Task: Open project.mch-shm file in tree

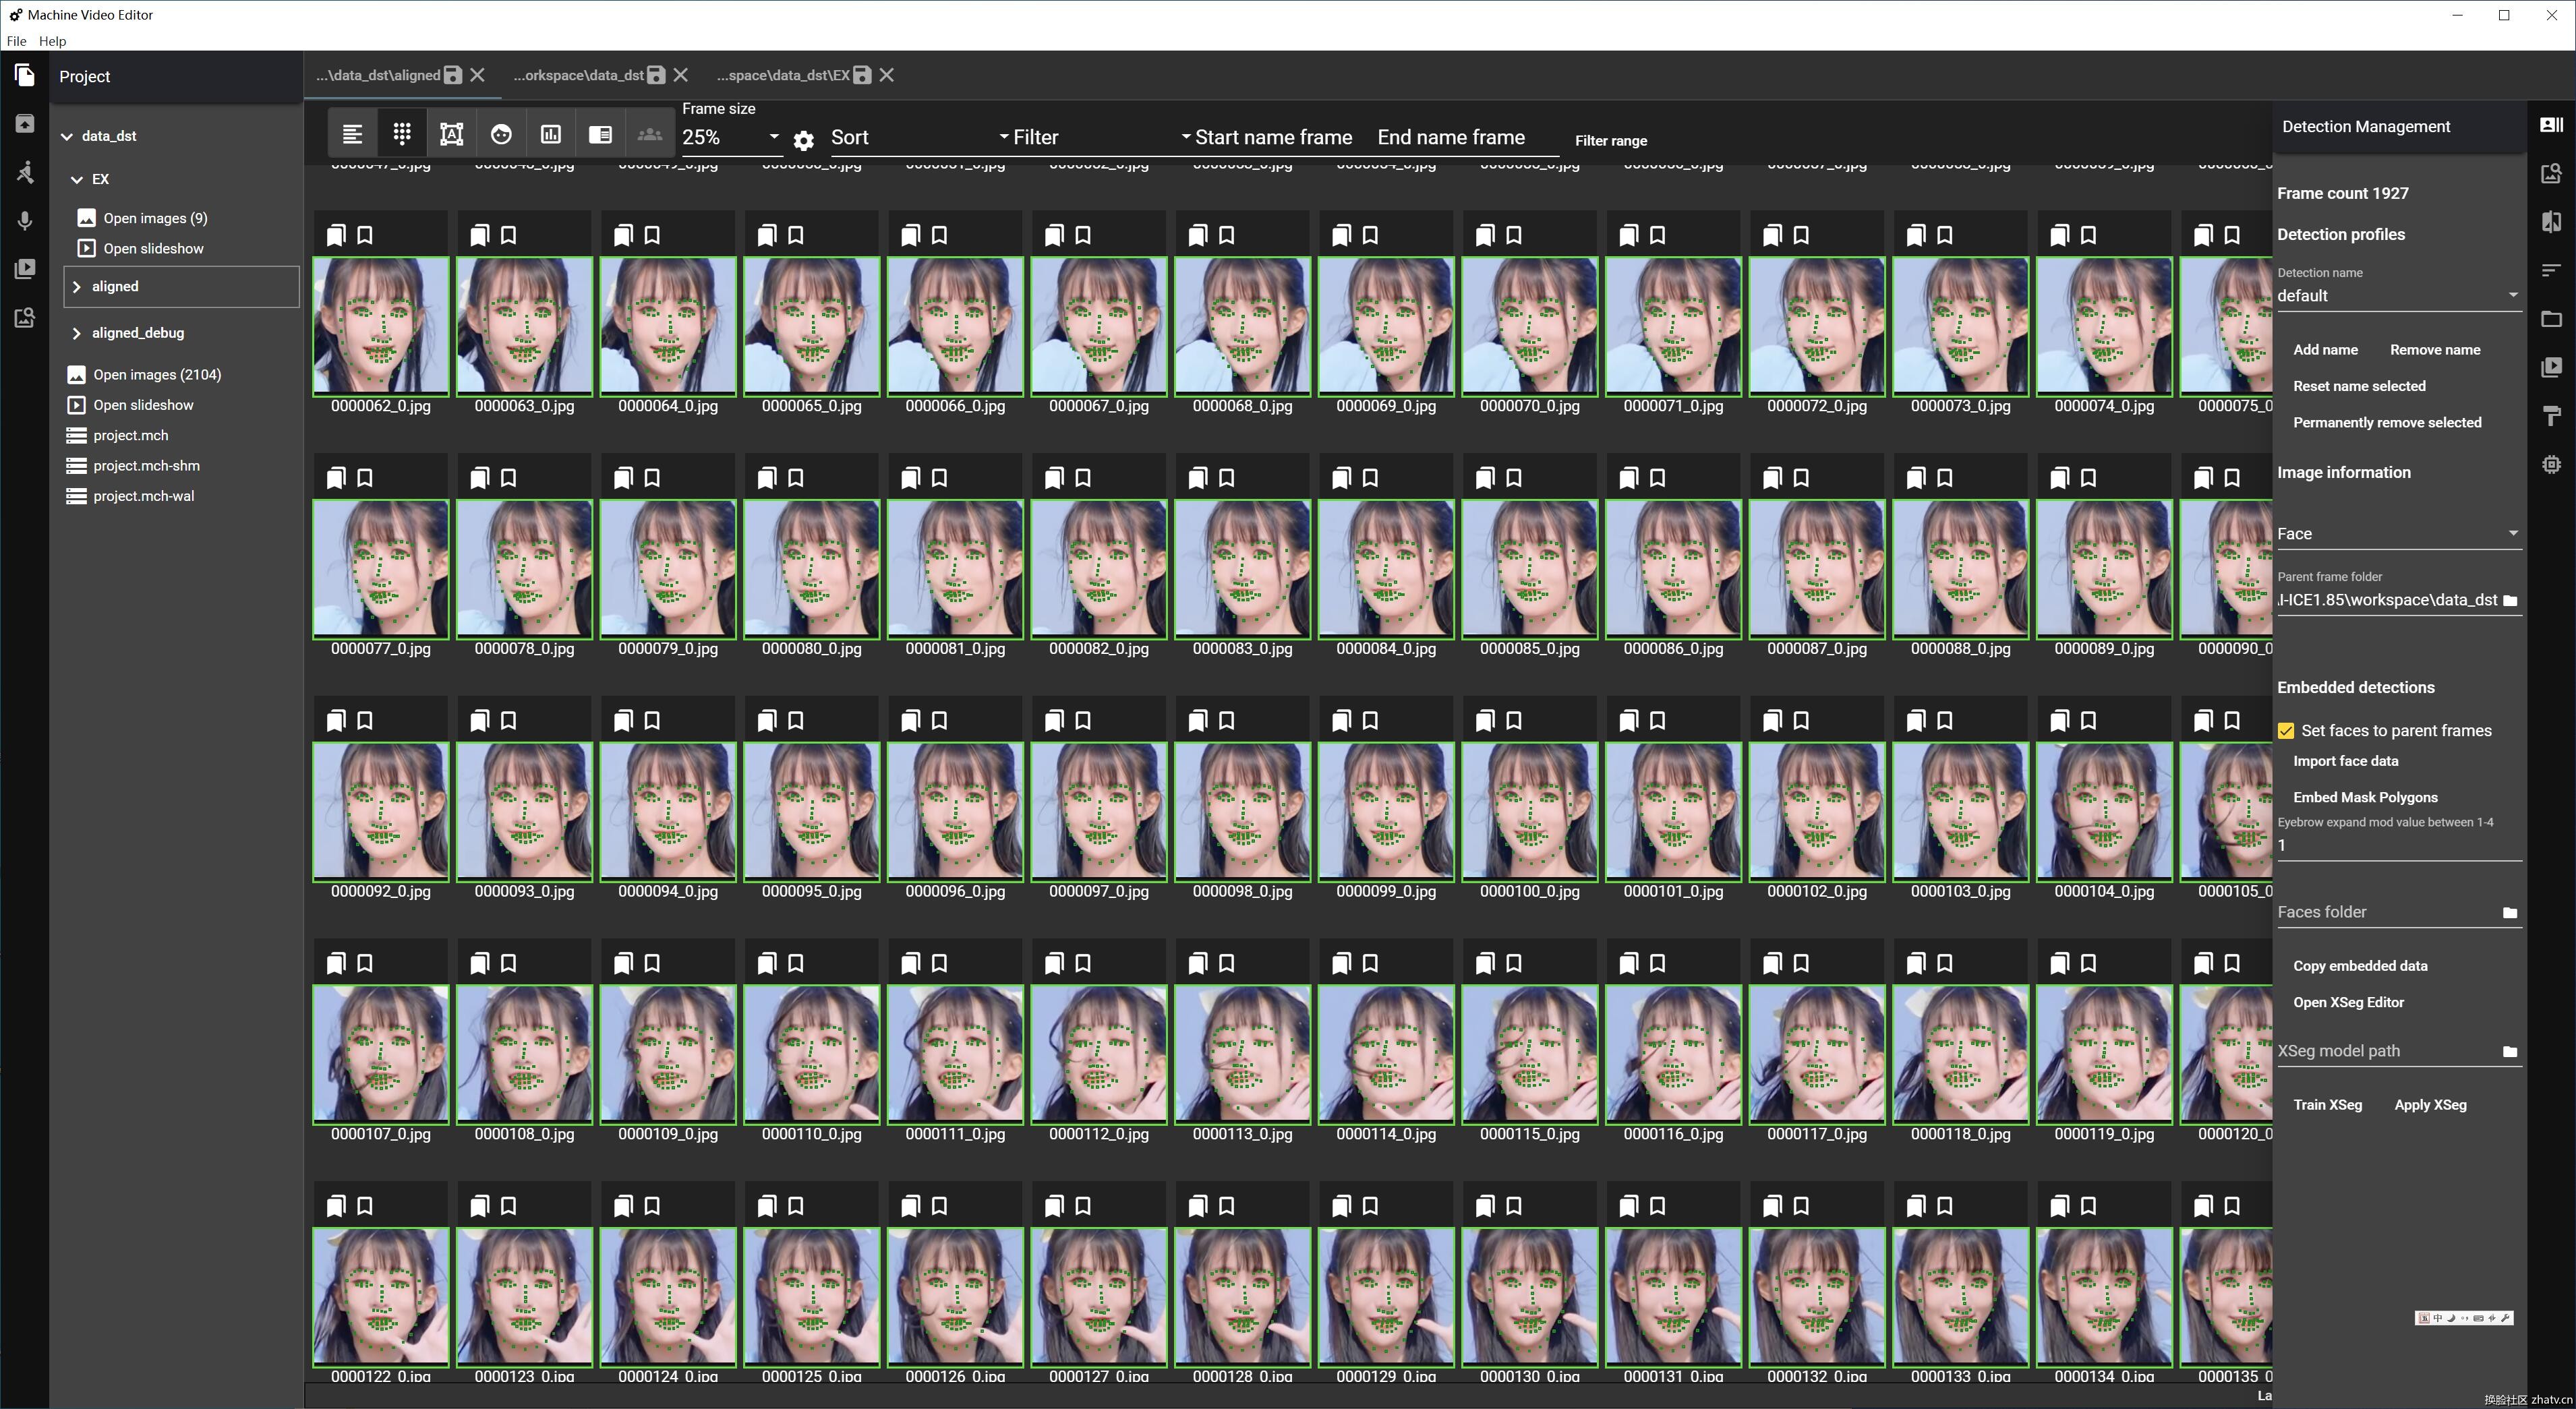Action: tap(146, 466)
